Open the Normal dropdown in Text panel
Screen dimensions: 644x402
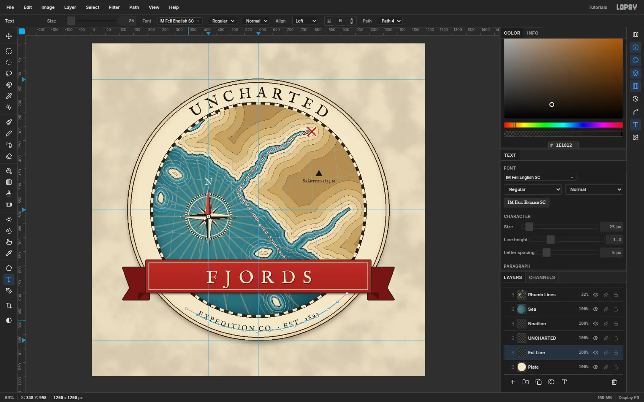594,189
